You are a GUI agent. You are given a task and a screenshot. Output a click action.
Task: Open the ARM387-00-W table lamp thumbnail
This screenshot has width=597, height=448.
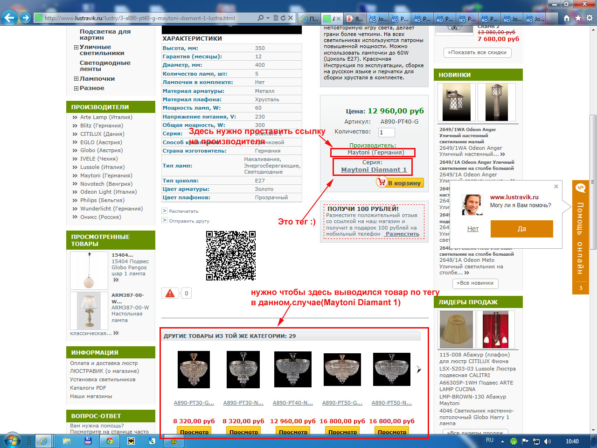click(x=89, y=311)
